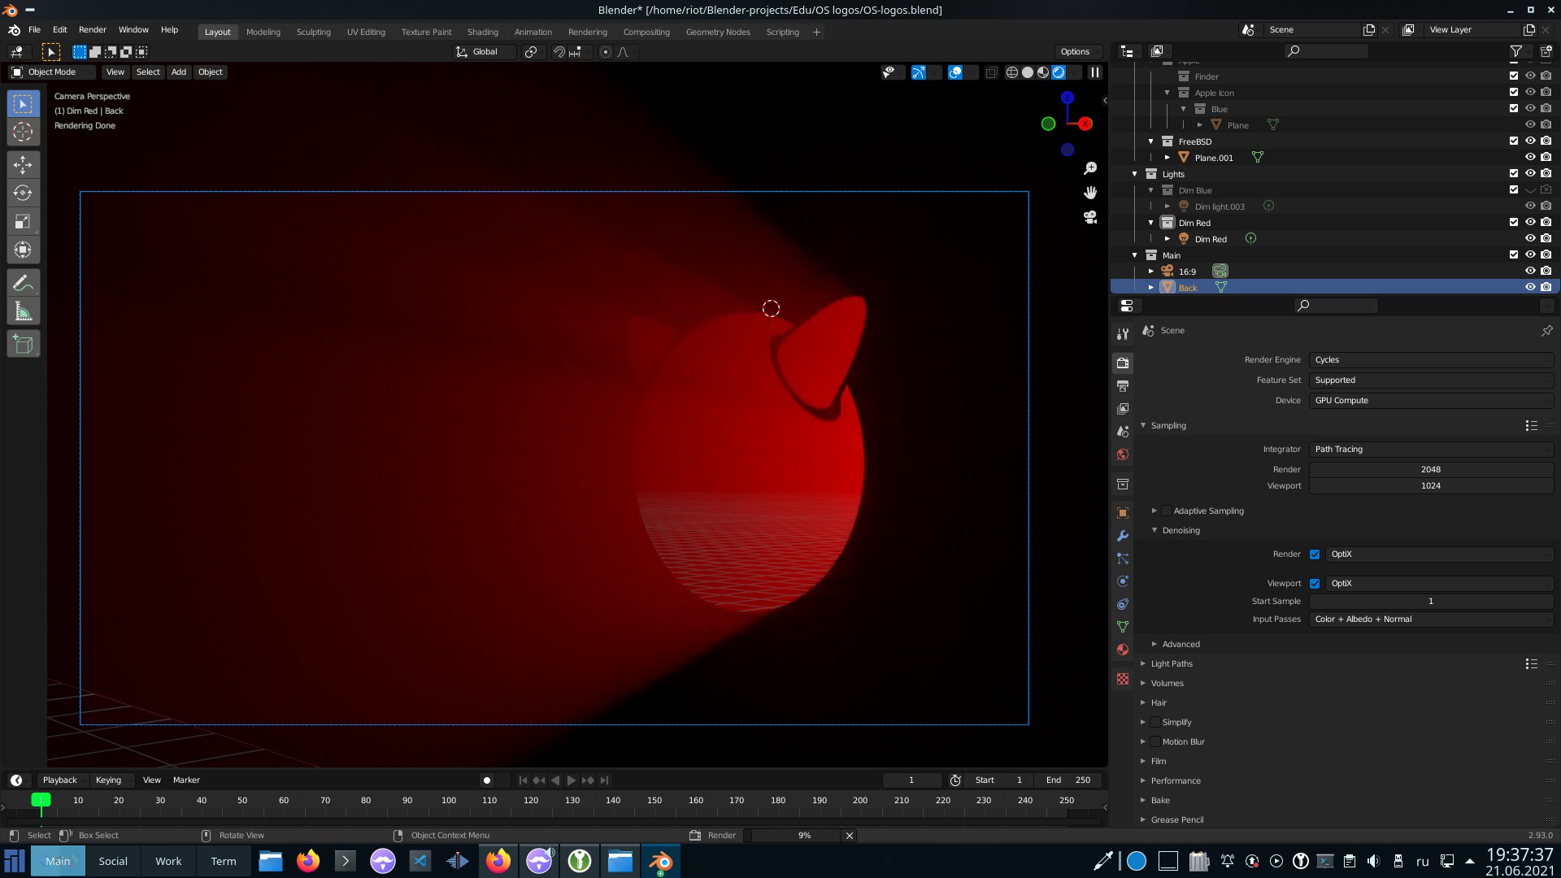Pause the viewport render preview
The width and height of the screenshot is (1561, 878).
[x=1095, y=72]
